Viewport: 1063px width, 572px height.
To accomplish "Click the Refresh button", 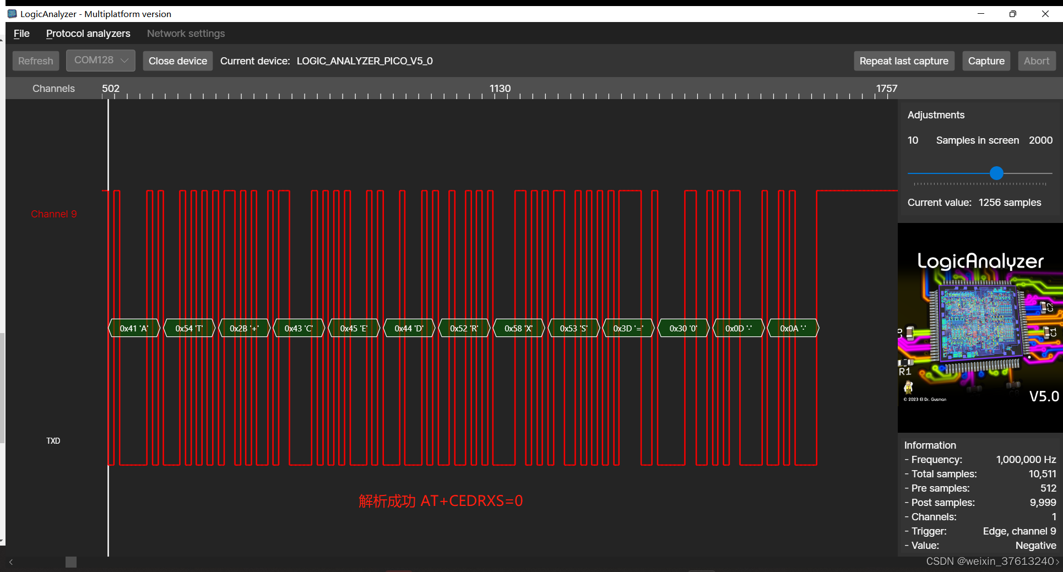I will pos(36,61).
